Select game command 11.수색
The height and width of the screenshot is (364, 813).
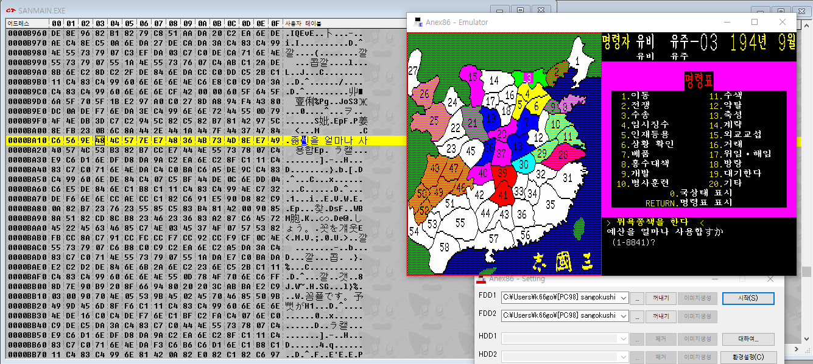click(725, 96)
